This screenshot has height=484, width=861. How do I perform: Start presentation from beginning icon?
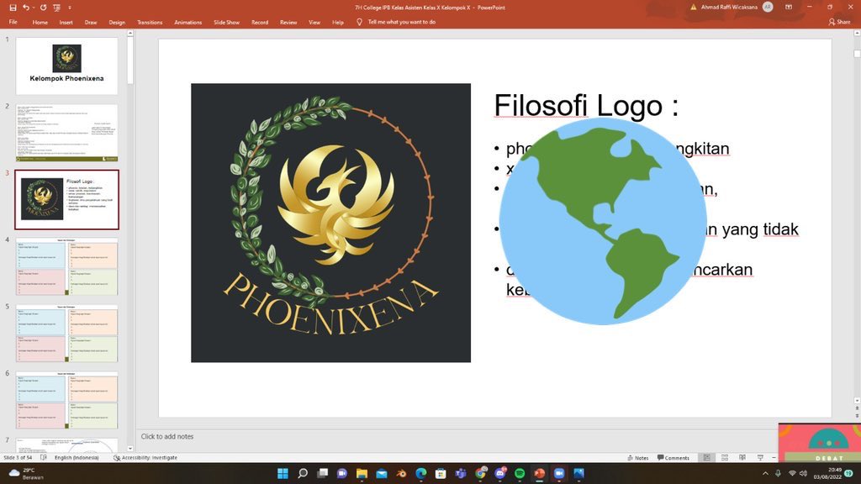tap(56, 8)
